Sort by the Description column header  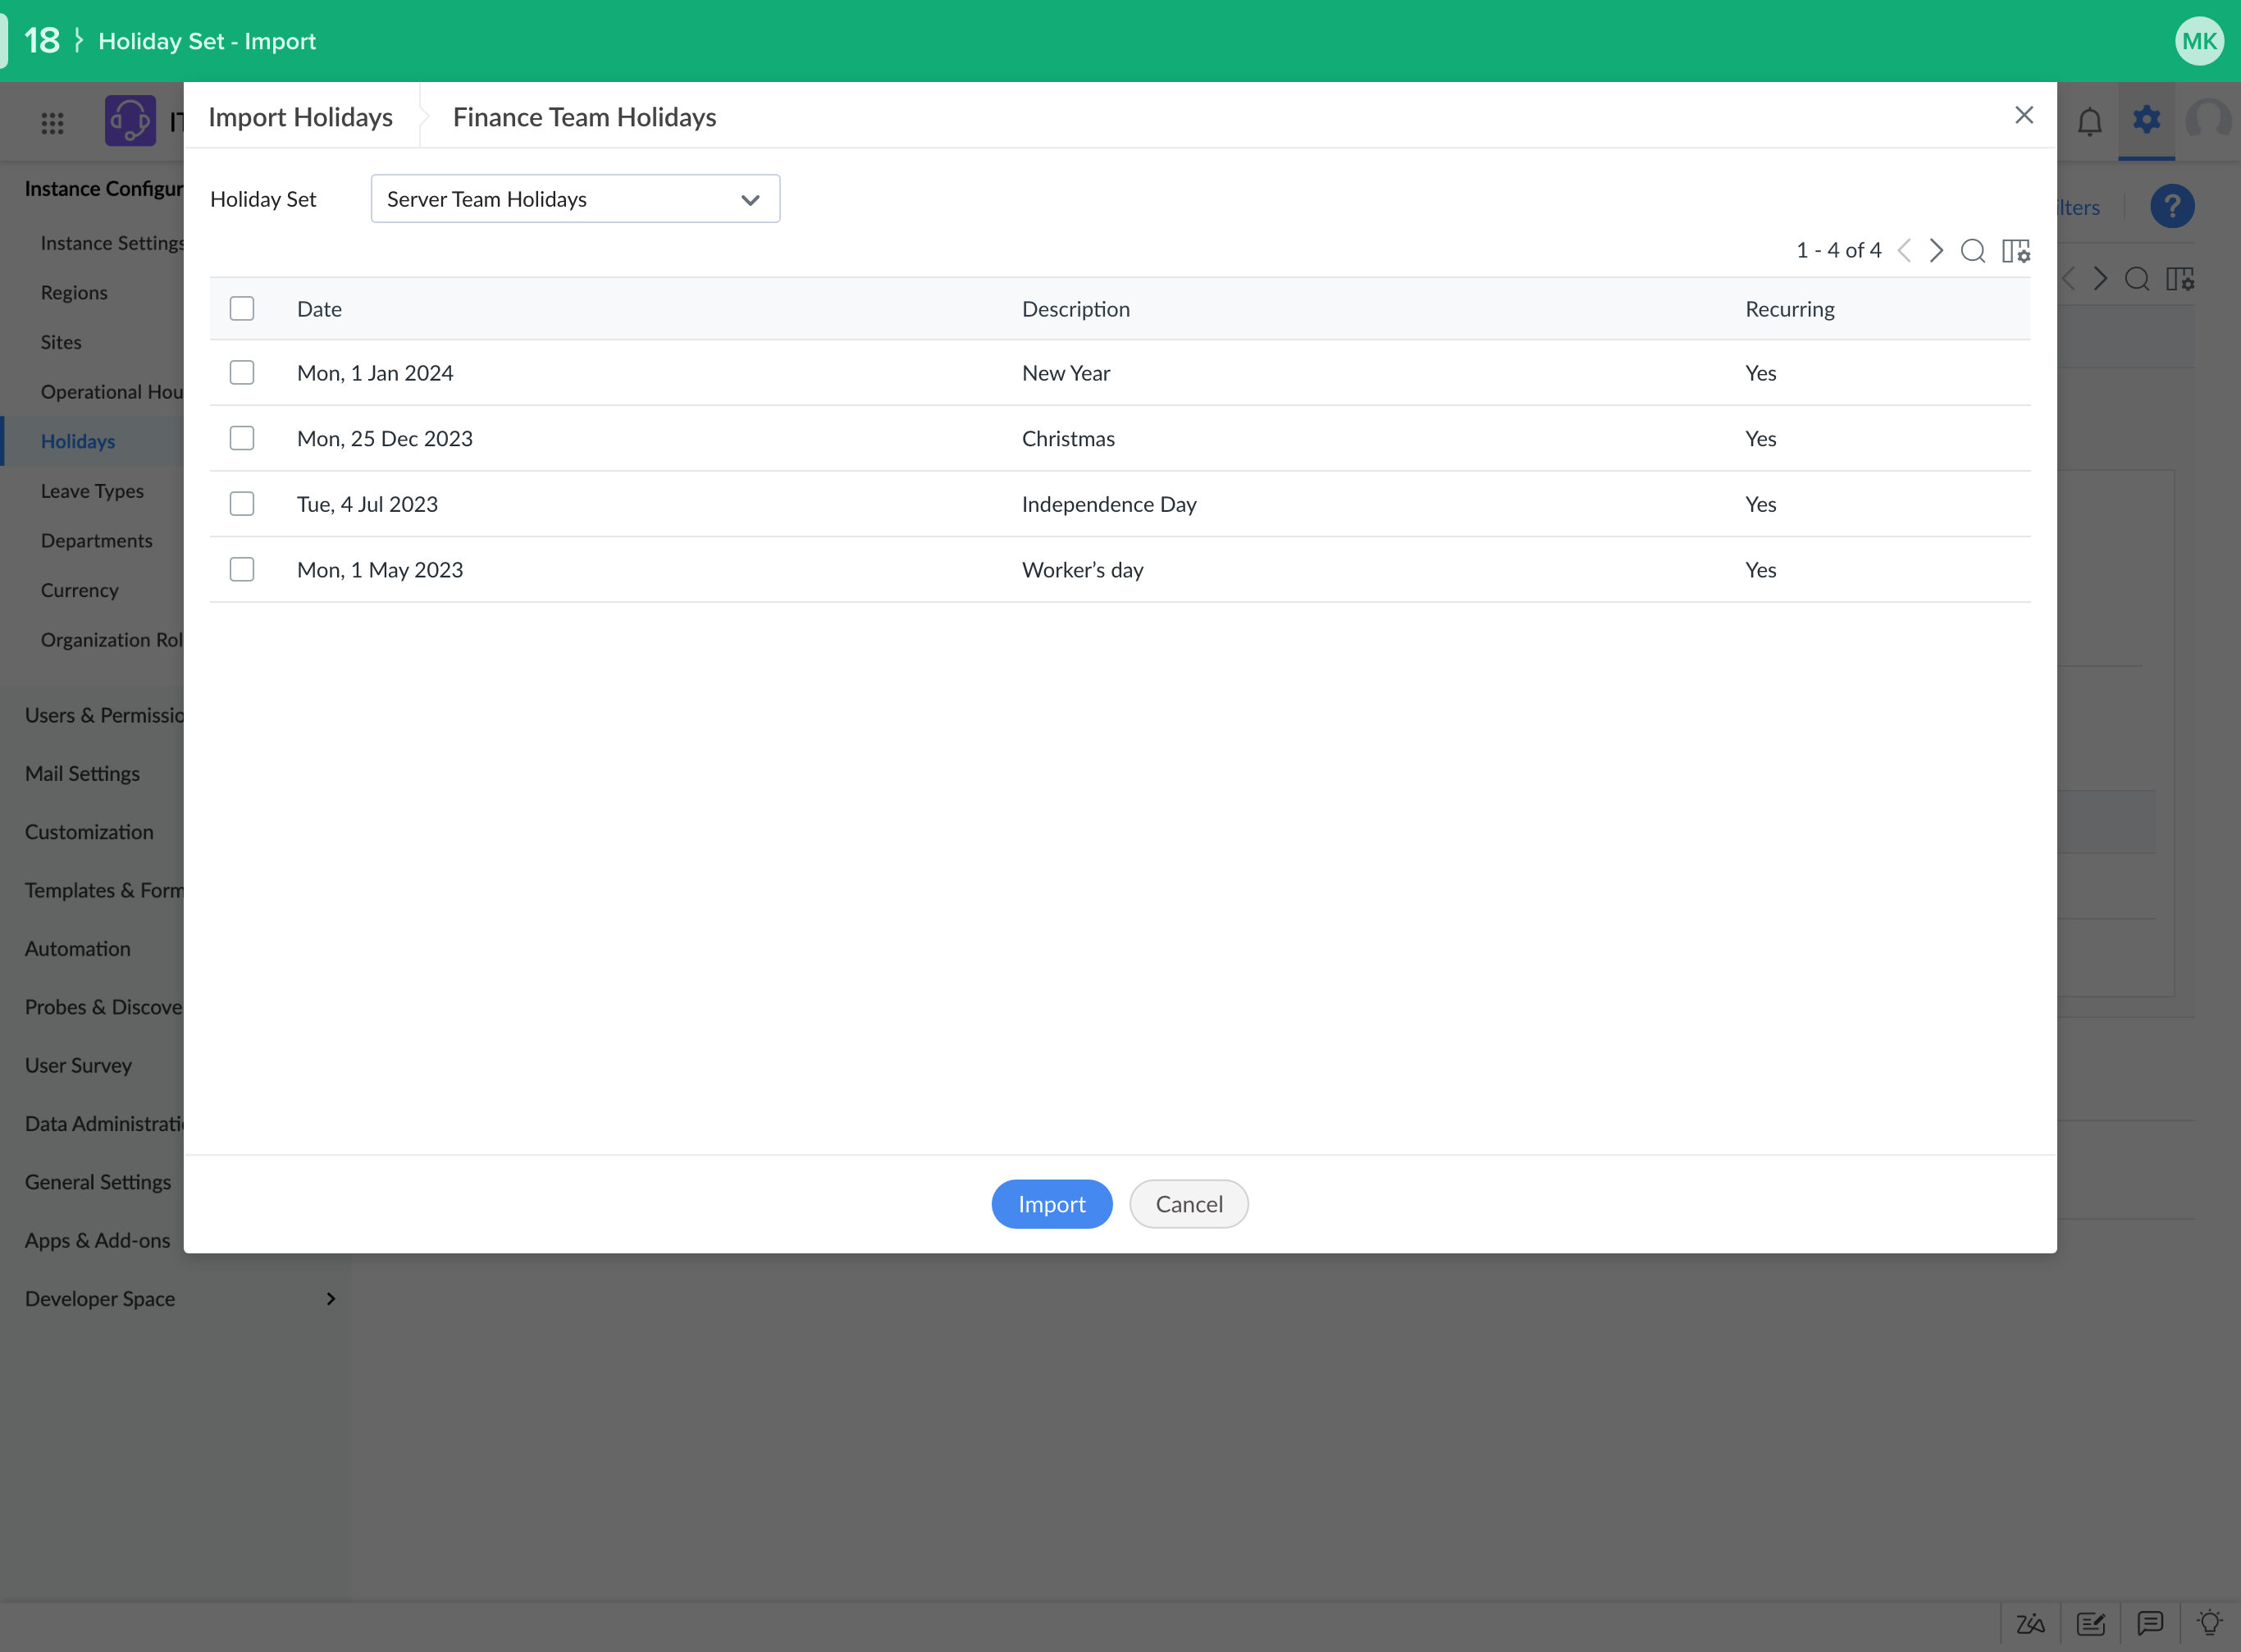click(1076, 309)
